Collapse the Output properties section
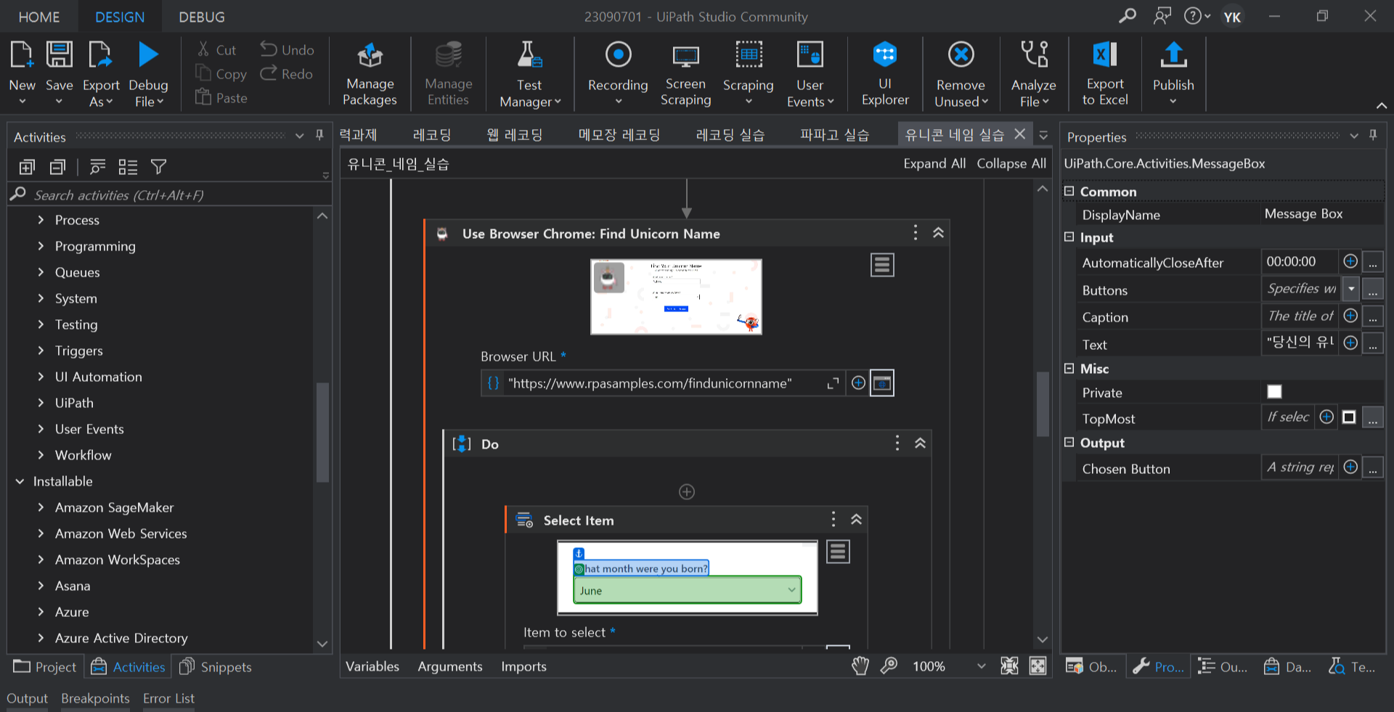This screenshot has height=712, width=1394. coord(1069,443)
